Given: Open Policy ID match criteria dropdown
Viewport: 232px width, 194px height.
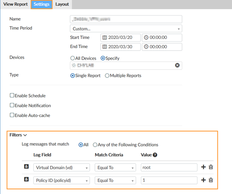Looking at the screenshot, I should [x=115, y=180].
